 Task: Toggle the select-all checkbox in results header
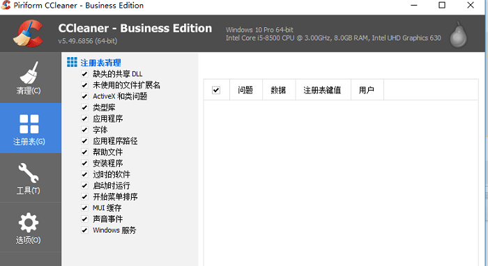click(216, 90)
